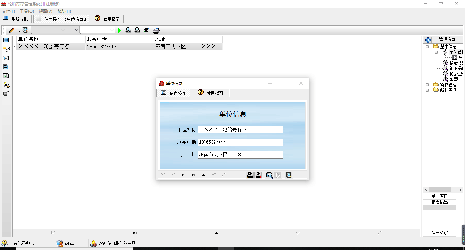This screenshot has height=250, width=465.
Task: Select grid cell 1896532****
Action: pyautogui.click(x=120, y=46)
